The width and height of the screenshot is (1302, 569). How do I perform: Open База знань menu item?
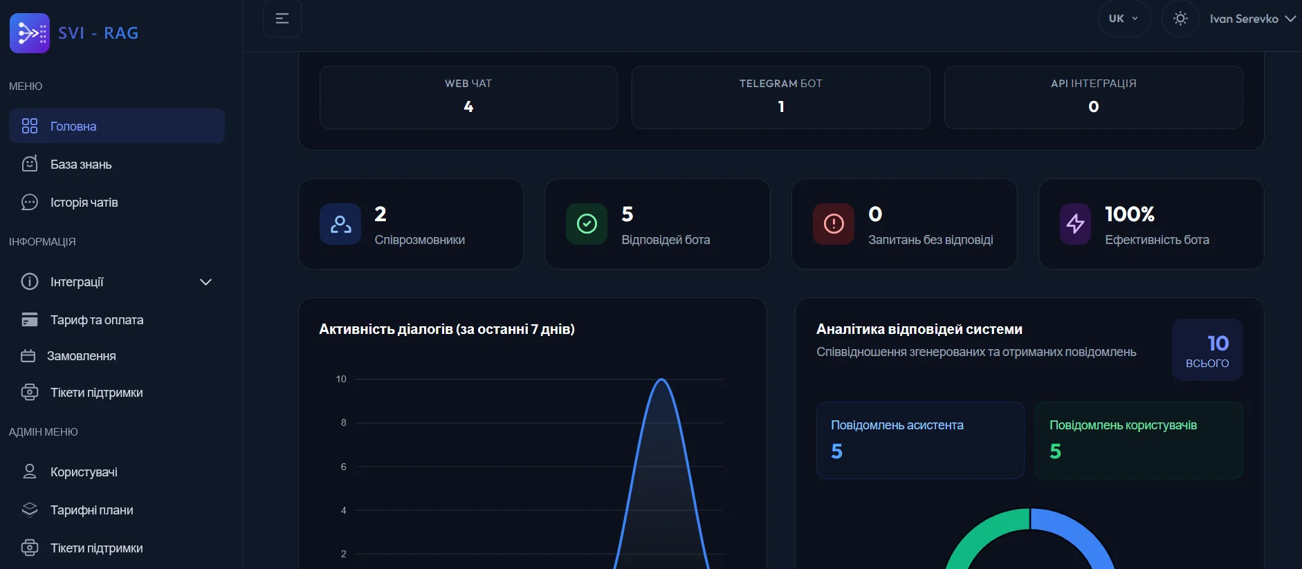117,165
